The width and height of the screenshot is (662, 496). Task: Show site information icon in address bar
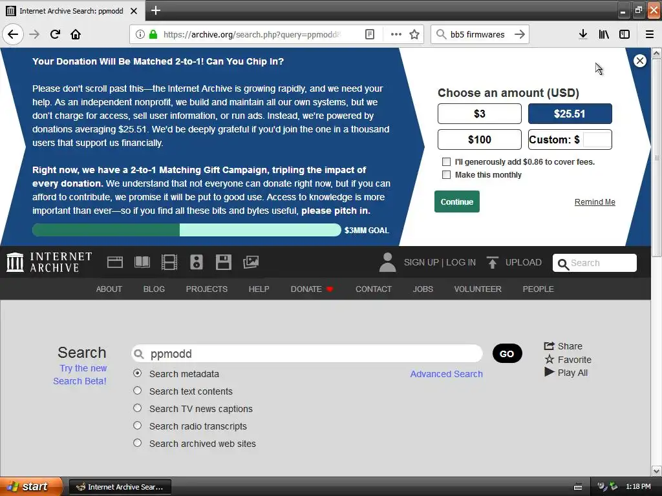(x=140, y=34)
